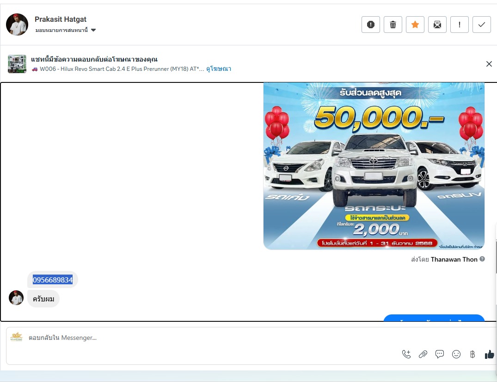Image resolution: width=497 pixels, height=382 pixels.
Task: Open saved replies speech bubble icon
Action: 439,354
